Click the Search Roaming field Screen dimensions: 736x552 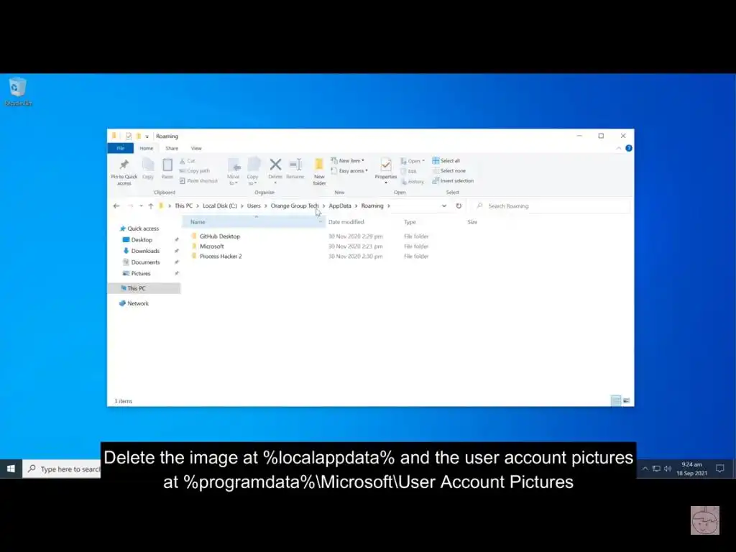pyautogui.click(x=551, y=206)
